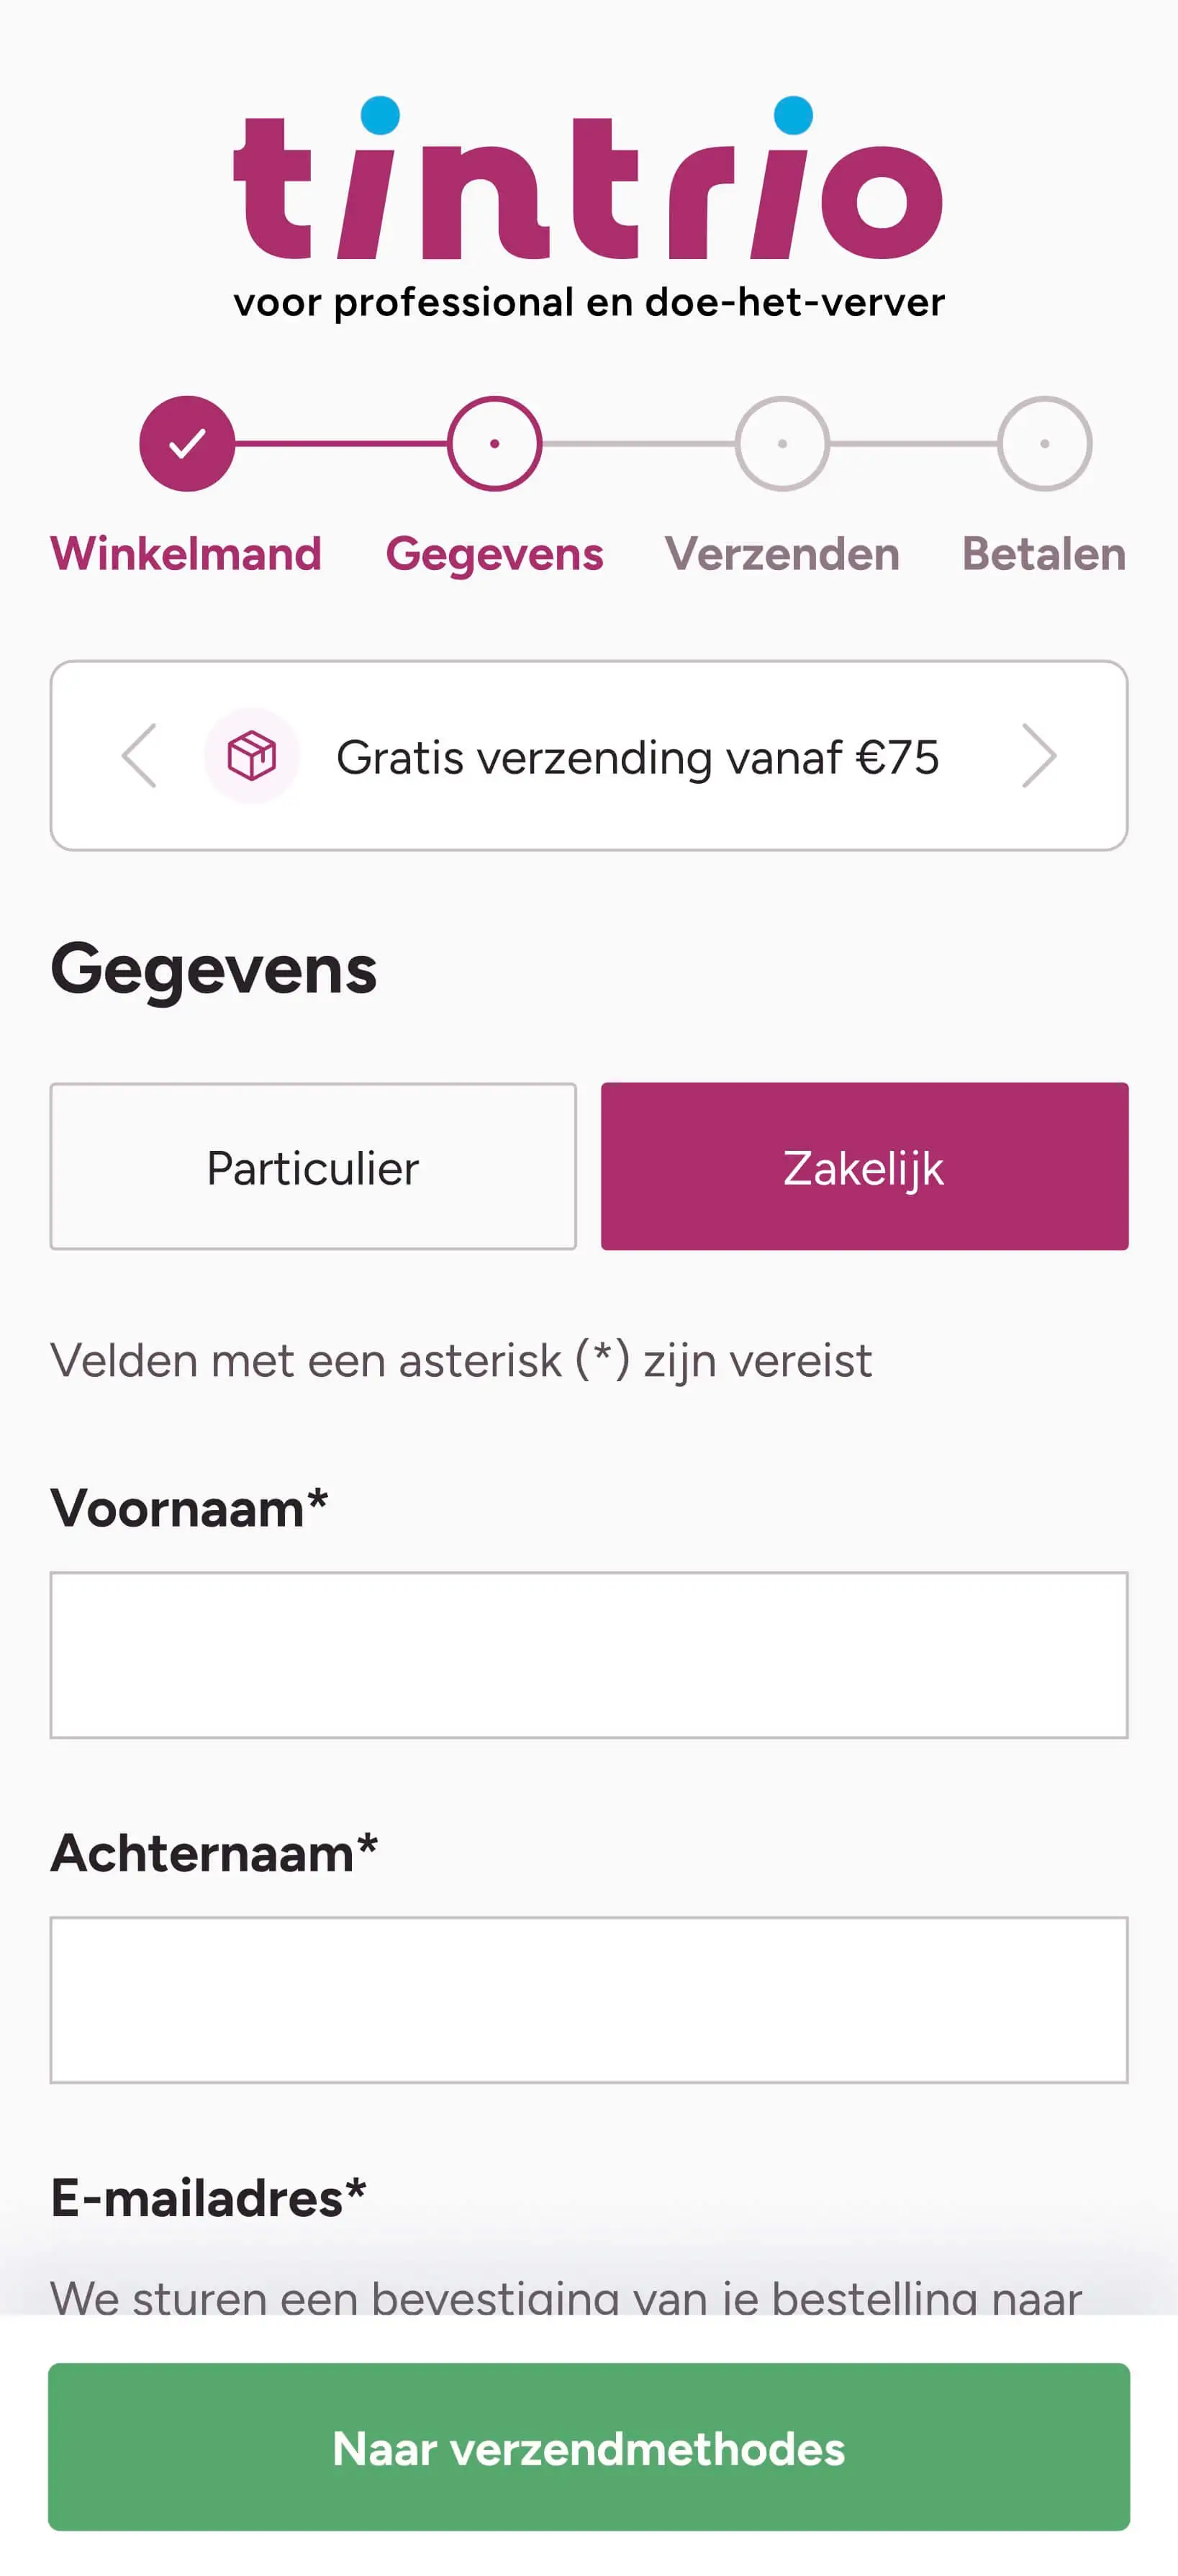
Task: Focus the Voornaam input field
Action: coord(589,1655)
